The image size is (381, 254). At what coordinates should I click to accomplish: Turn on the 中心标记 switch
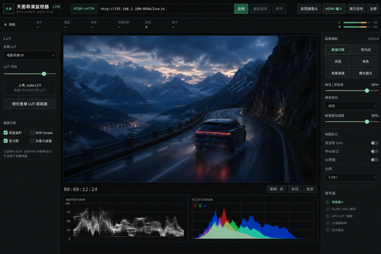click(x=374, y=151)
